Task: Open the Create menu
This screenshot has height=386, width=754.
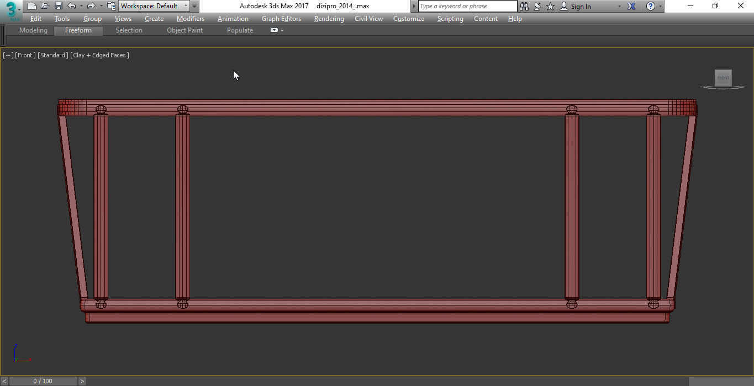Action: [x=154, y=19]
